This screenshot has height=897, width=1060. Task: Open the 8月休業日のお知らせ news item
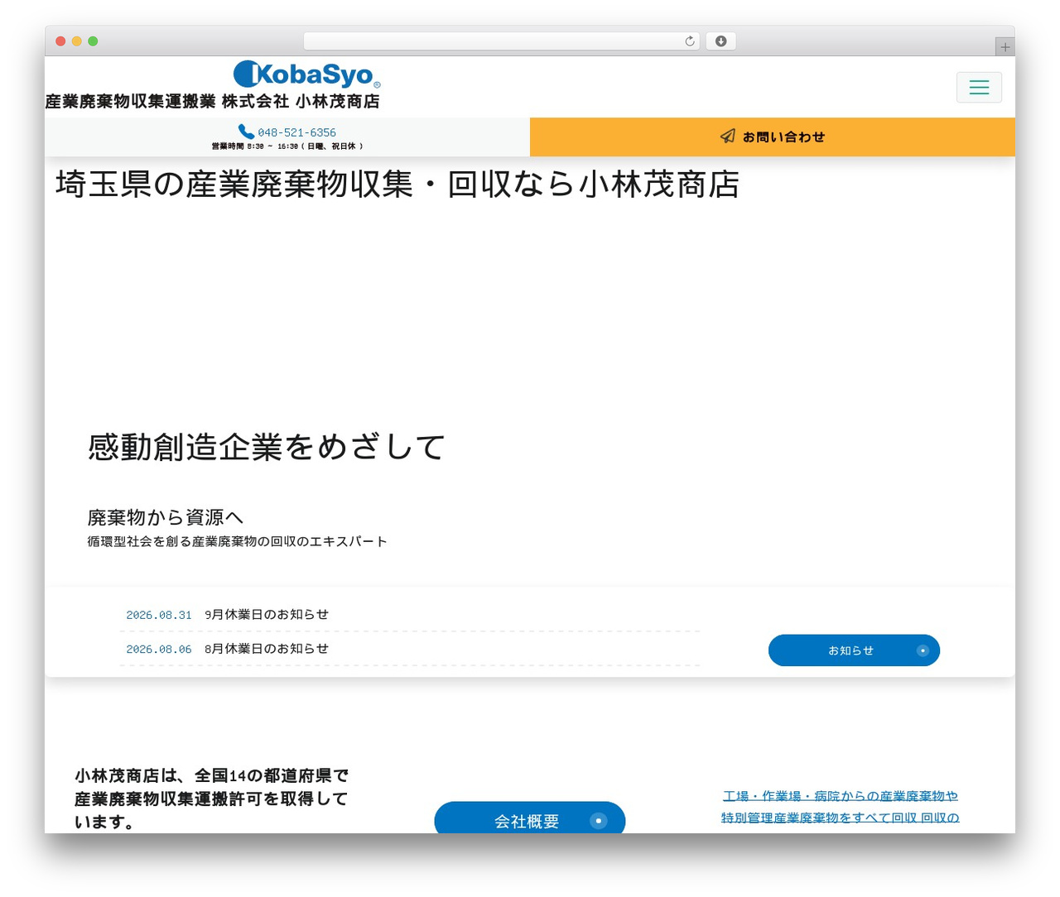click(267, 649)
